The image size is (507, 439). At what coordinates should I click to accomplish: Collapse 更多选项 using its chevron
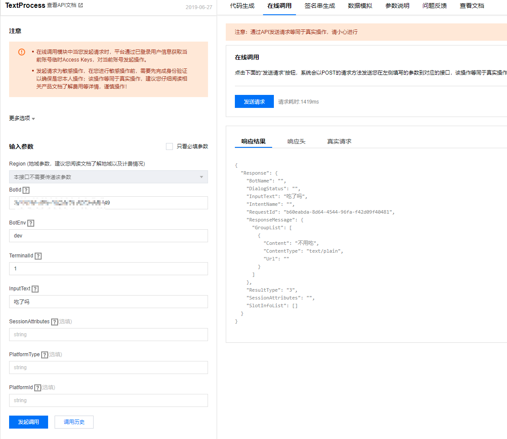click(34, 118)
